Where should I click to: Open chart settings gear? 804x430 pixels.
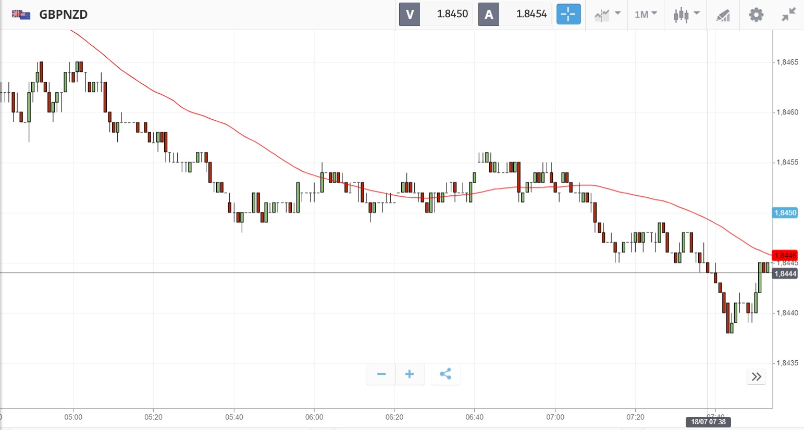pos(756,15)
